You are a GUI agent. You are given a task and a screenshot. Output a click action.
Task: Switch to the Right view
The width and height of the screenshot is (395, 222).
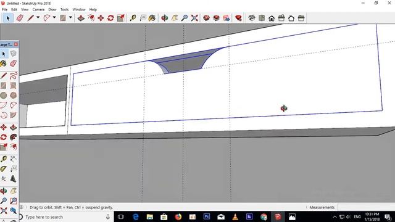coord(281,18)
